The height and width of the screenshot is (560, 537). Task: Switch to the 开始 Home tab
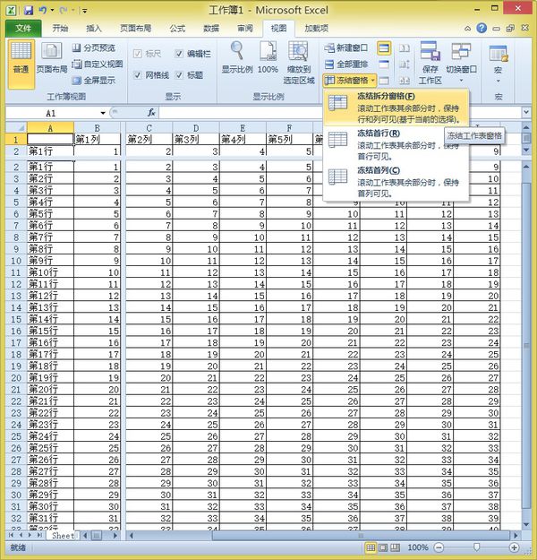pyautogui.click(x=60, y=28)
